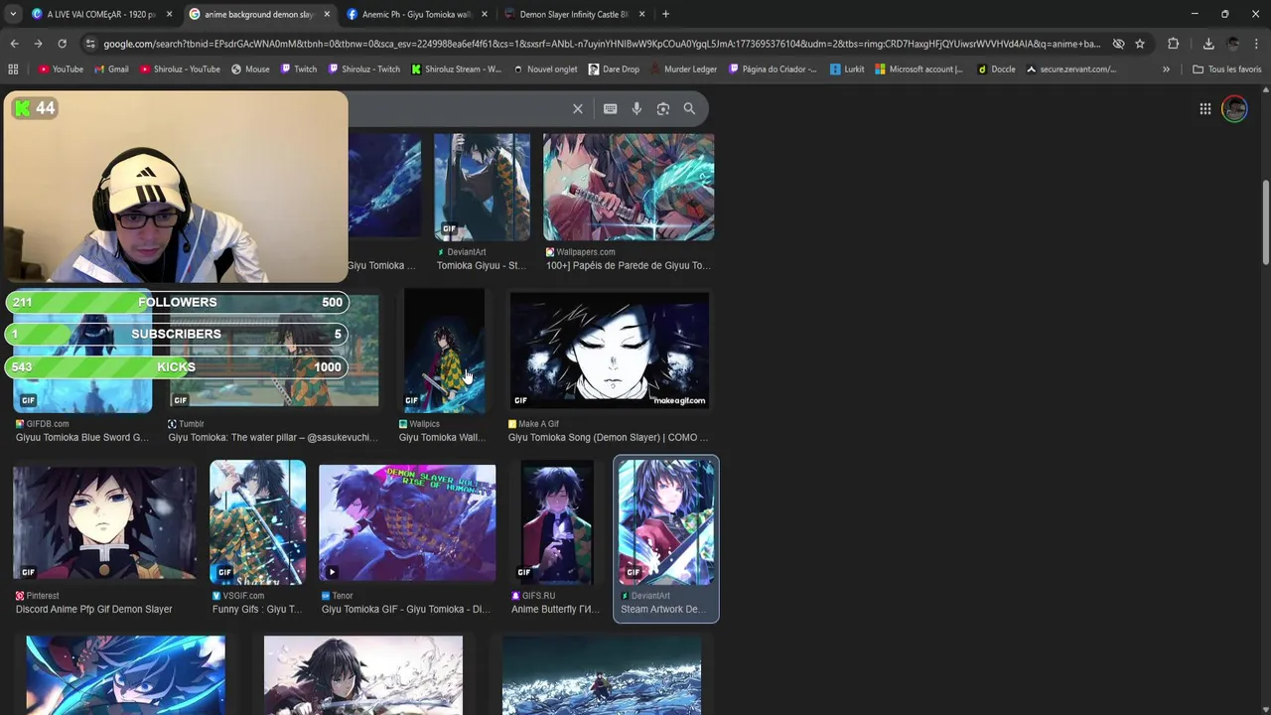Image resolution: width=1271 pixels, height=715 pixels.
Task: Open the Shiroluz - YouTube bookmark
Action: [x=181, y=70]
